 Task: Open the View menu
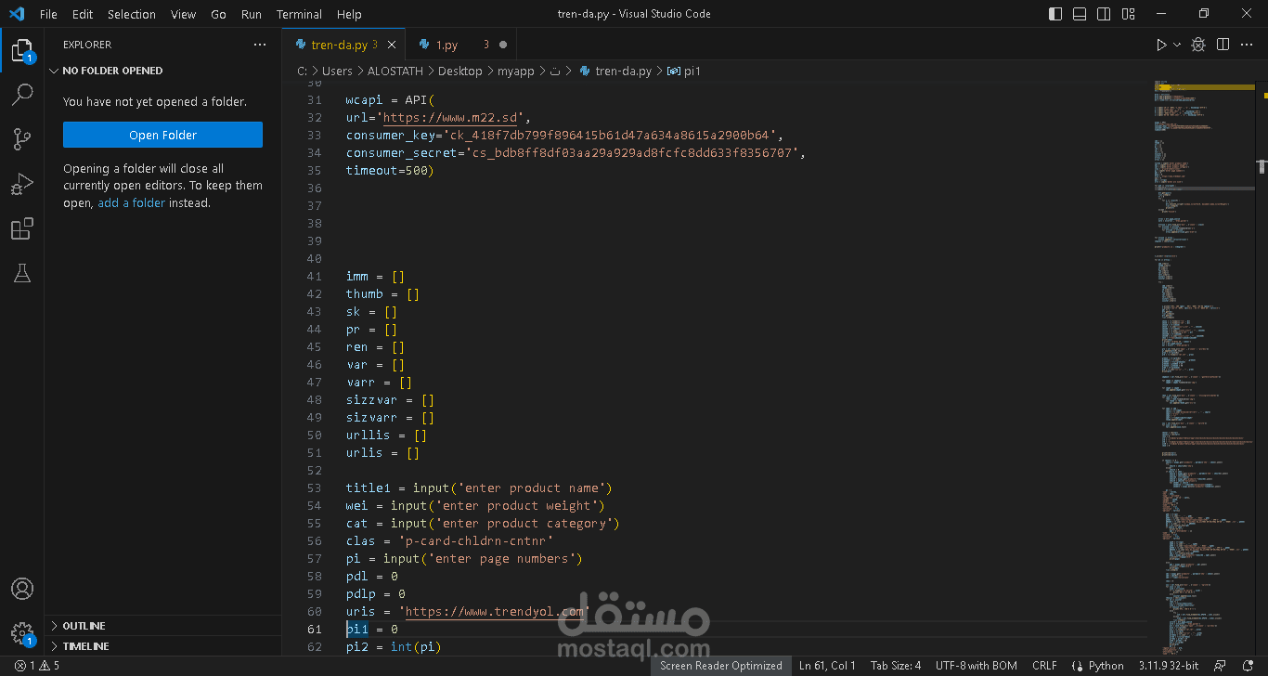click(x=184, y=14)
